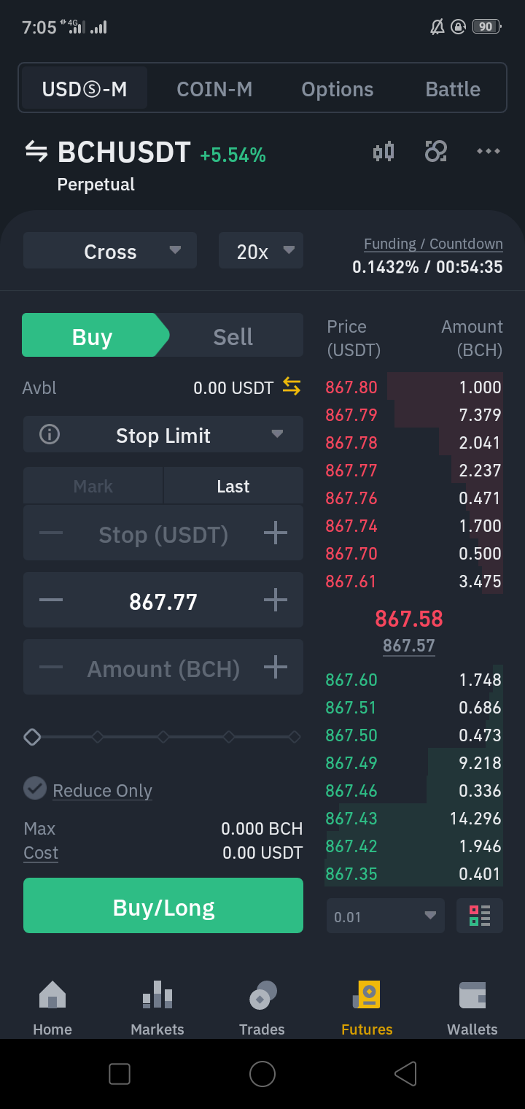
Task: Switch to the Sell side
Action: coord(233,336)
